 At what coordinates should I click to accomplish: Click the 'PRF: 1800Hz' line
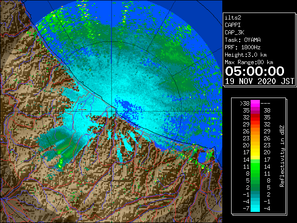pos(243,47)
